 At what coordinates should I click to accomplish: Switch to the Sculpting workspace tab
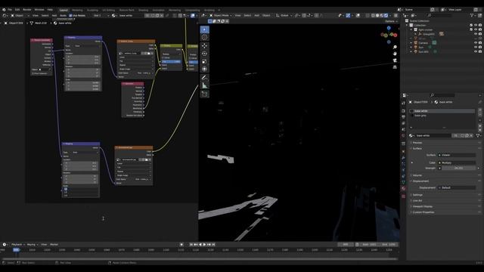[92, 10]
